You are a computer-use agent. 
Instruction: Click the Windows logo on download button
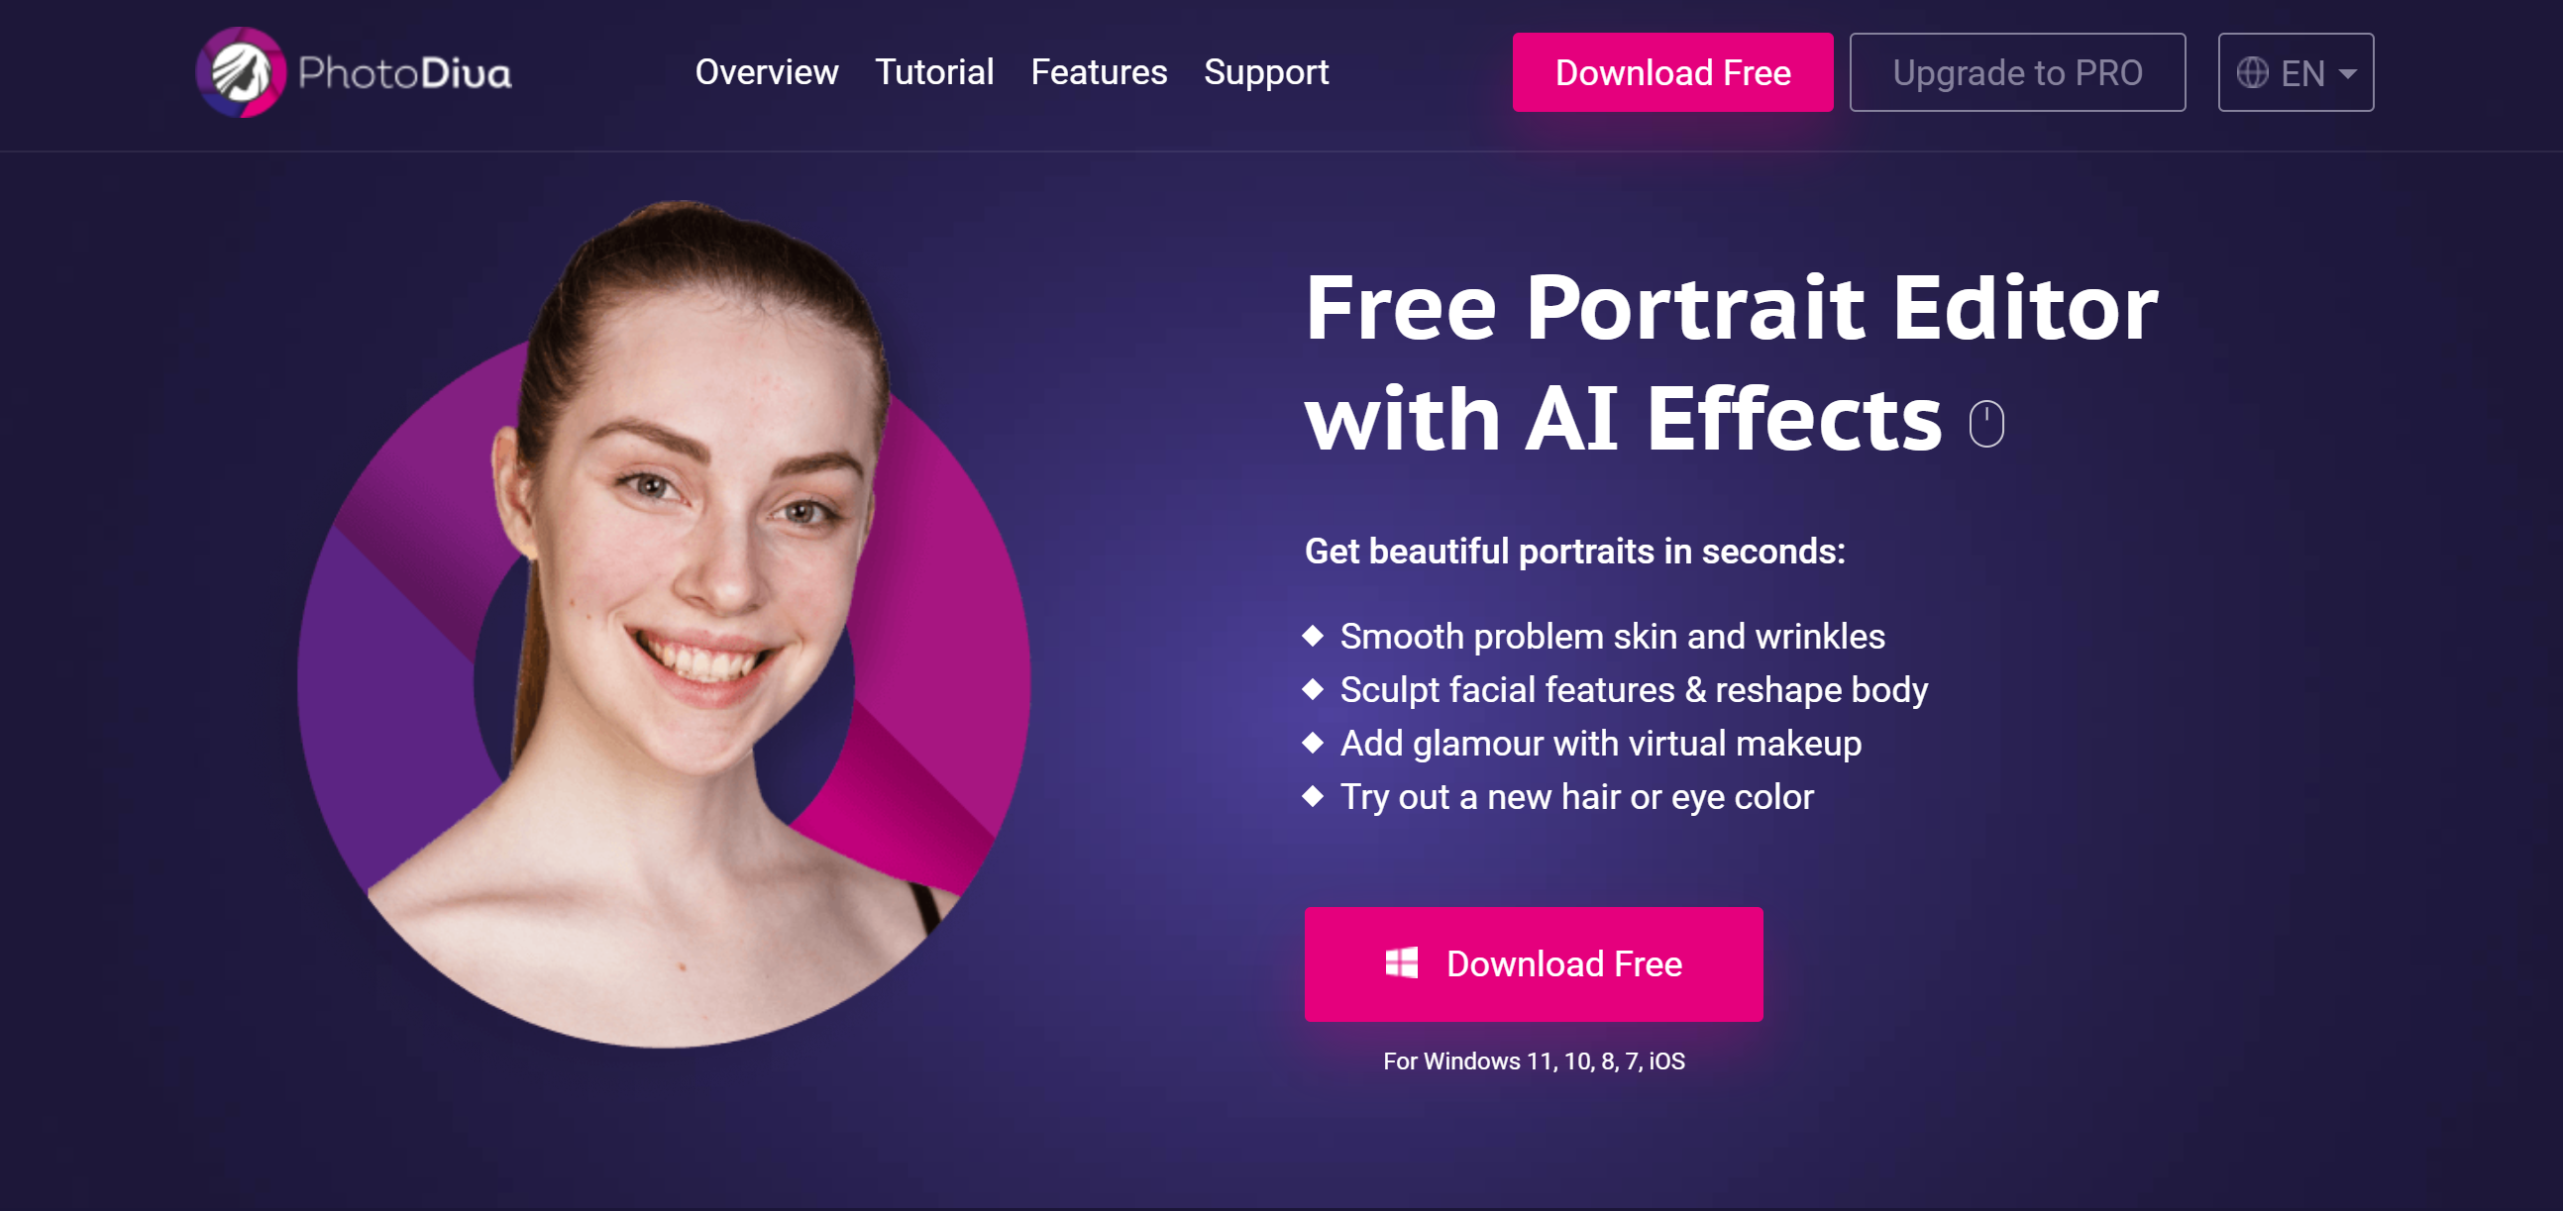[x=1402, y=962]
